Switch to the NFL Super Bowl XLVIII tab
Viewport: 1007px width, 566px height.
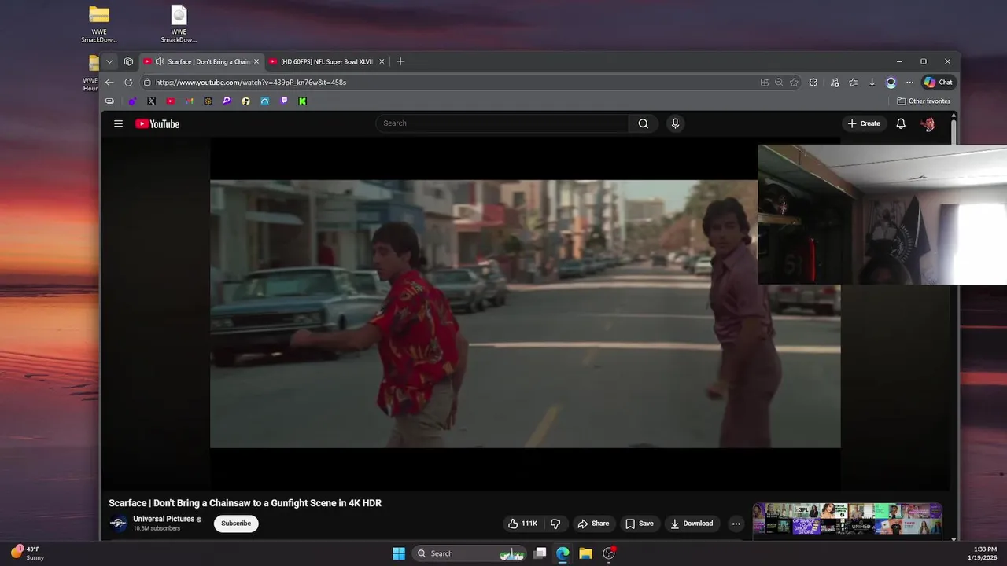326,61
